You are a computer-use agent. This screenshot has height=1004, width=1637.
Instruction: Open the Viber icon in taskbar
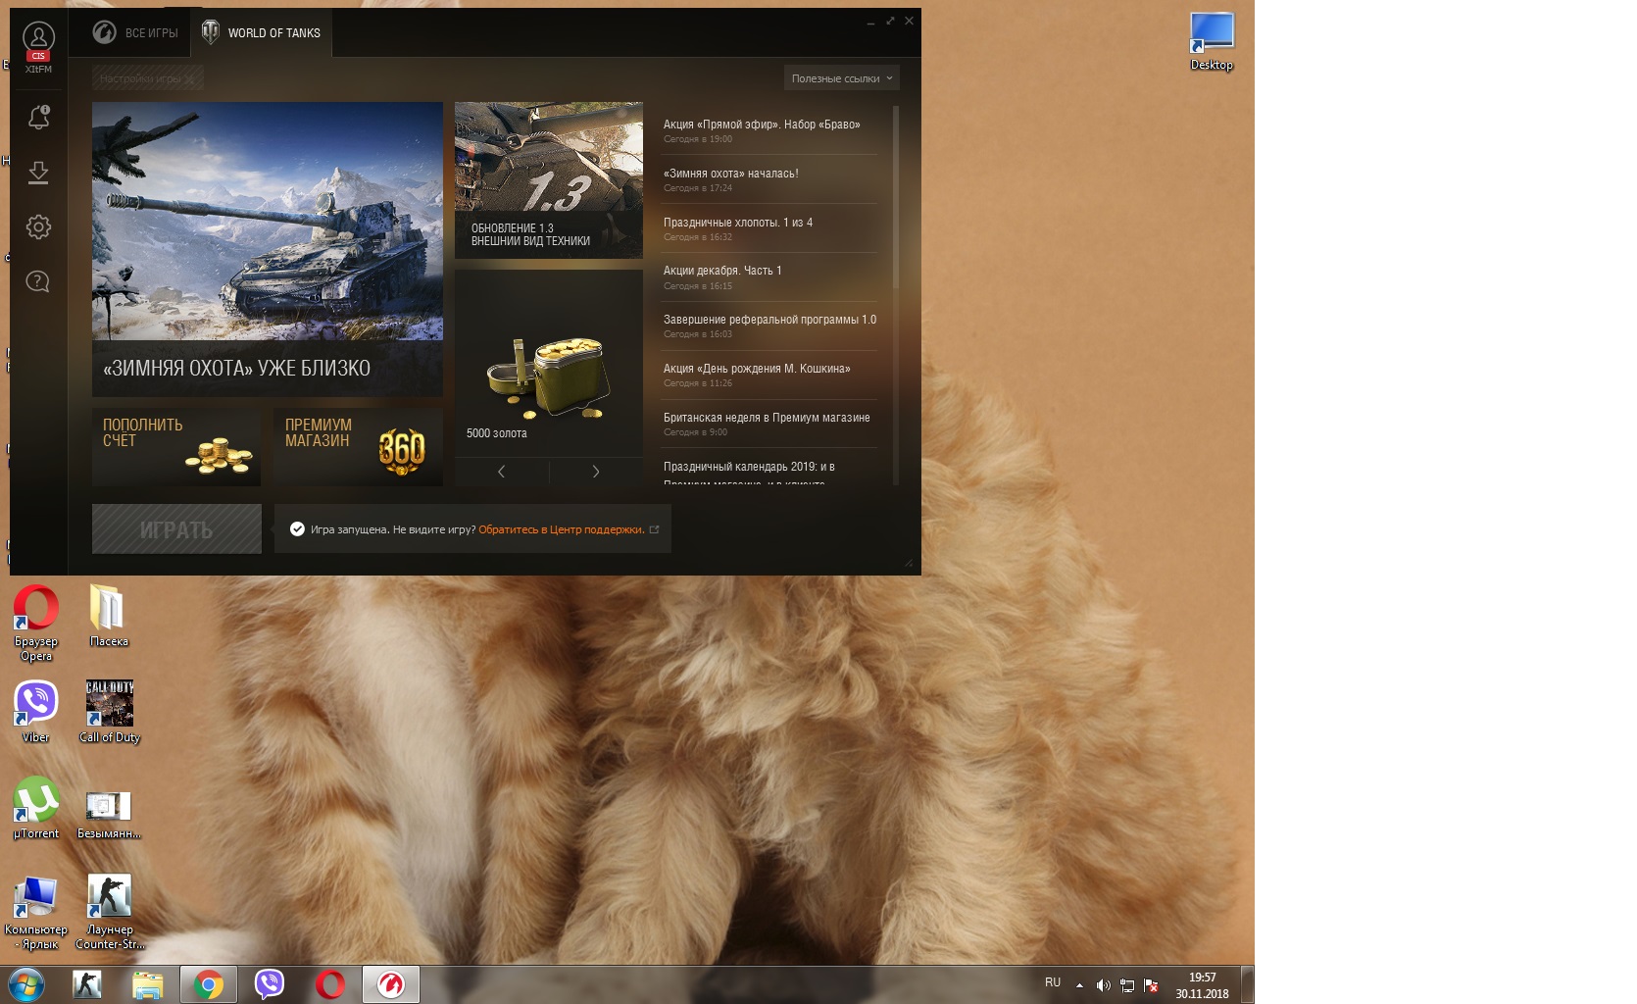coord(270,984)
